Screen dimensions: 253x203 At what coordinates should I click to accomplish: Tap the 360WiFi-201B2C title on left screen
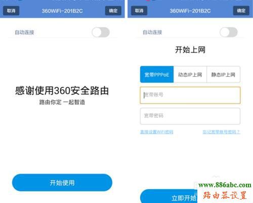pos(62,11)
